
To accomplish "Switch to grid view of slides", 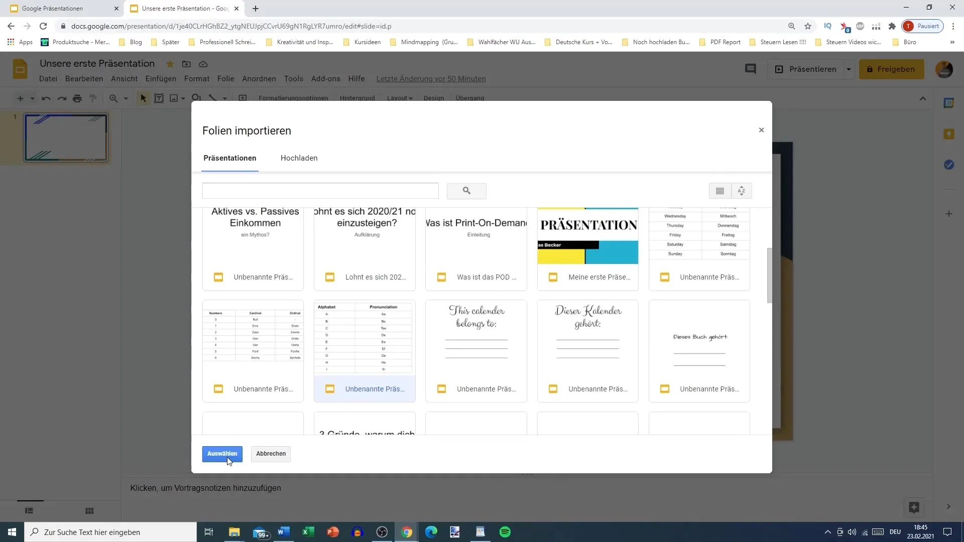I will pos(89,511).
